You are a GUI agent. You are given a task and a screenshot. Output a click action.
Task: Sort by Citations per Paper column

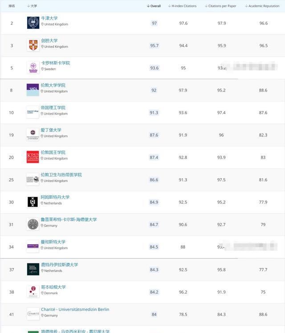(220, 6)
